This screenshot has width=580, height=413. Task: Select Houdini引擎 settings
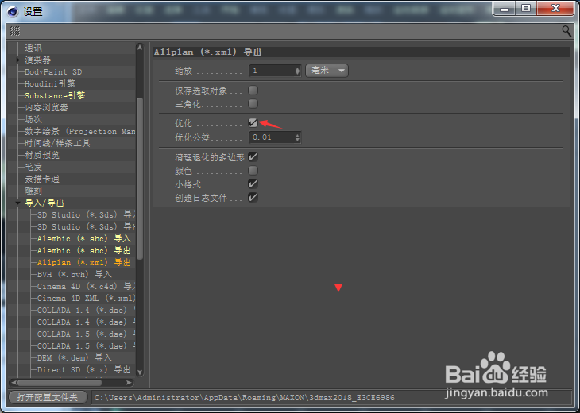50,84
